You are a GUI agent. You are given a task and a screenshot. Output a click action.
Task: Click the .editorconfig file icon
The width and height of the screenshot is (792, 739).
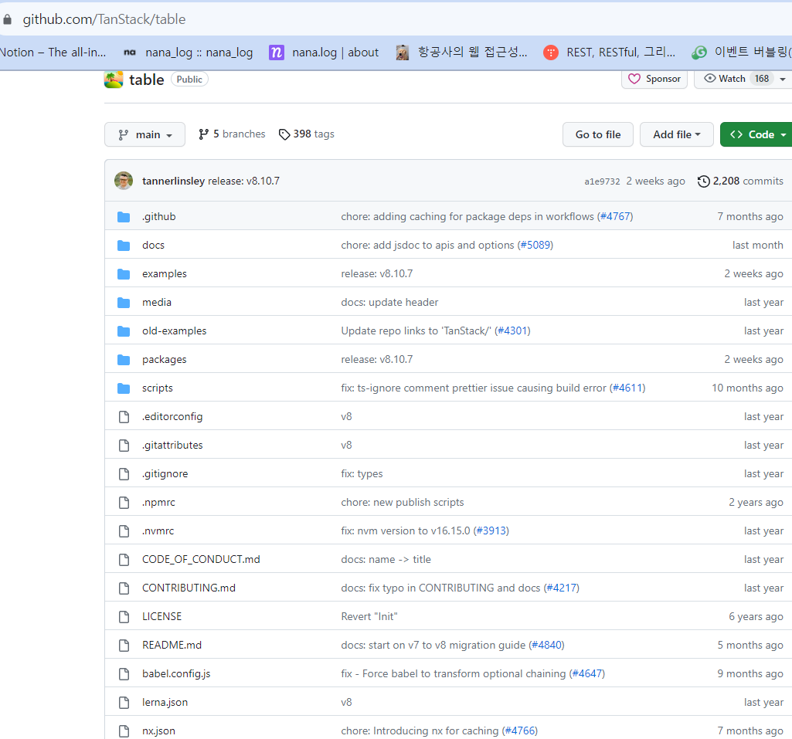[124, 417]
